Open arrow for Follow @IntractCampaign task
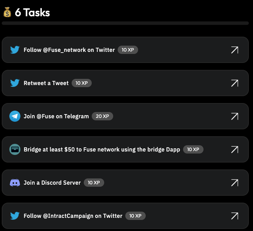 point(235,216)
